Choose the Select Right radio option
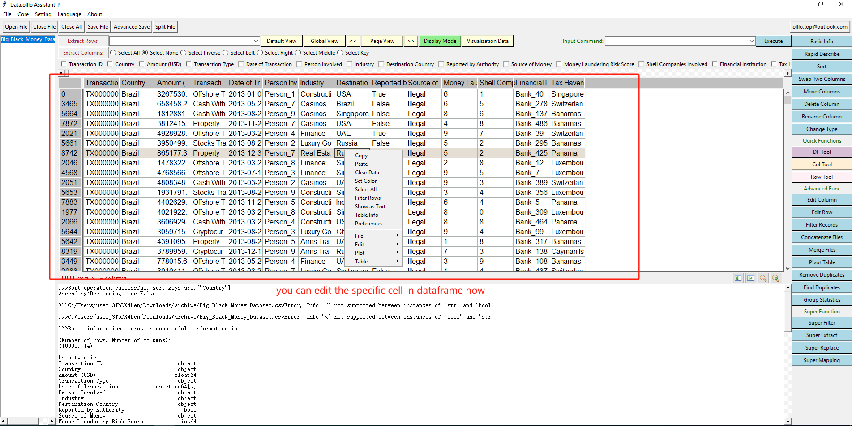 (x=260, y=53)
